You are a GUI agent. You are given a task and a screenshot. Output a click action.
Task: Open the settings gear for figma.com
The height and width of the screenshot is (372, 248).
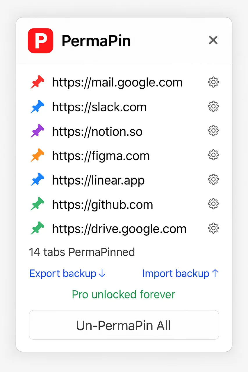[213, 155]
